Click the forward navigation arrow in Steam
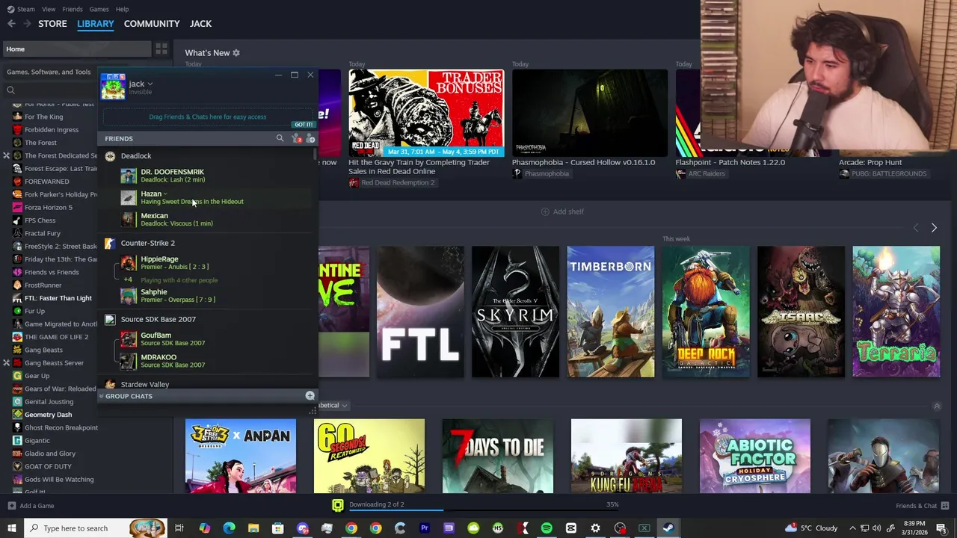Viewport: 957px width, 538px height. click(x=27, y=24)
